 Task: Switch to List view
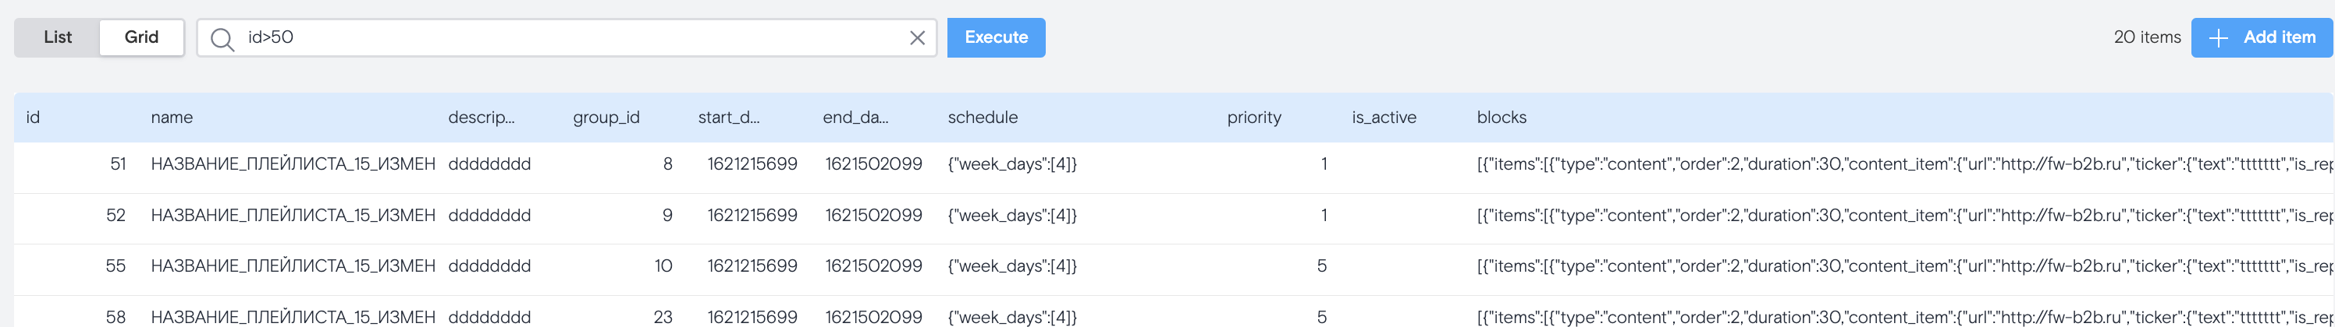57,37
